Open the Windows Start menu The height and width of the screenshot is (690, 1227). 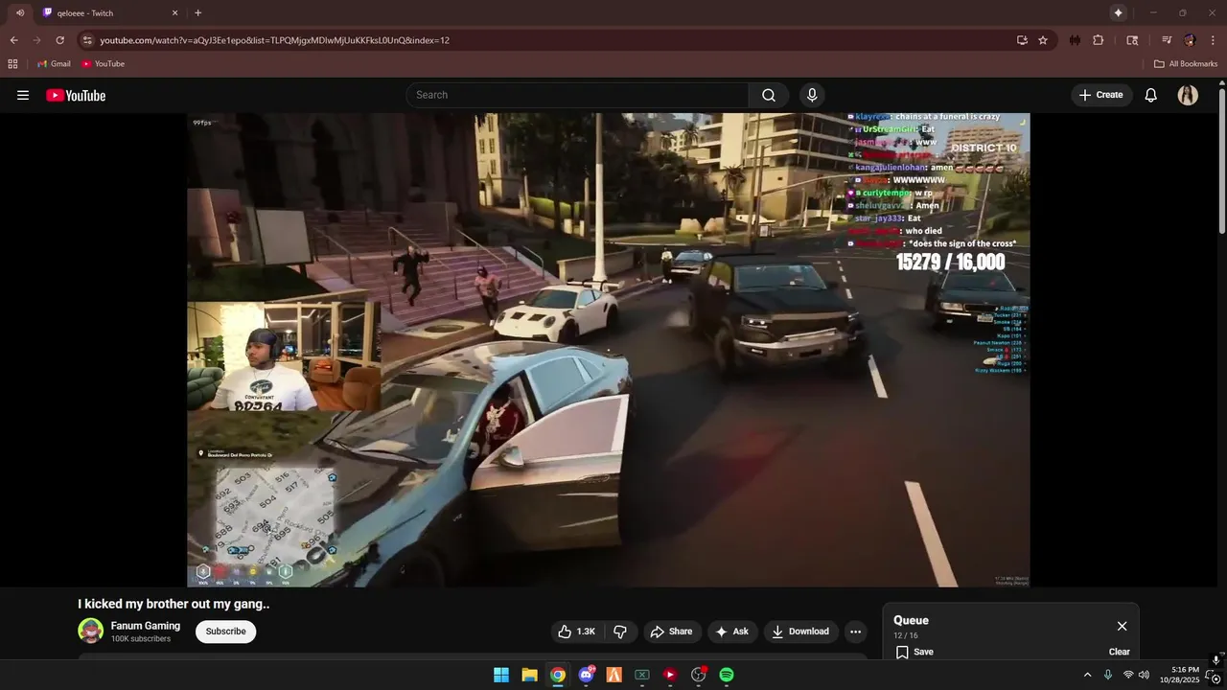501,675
